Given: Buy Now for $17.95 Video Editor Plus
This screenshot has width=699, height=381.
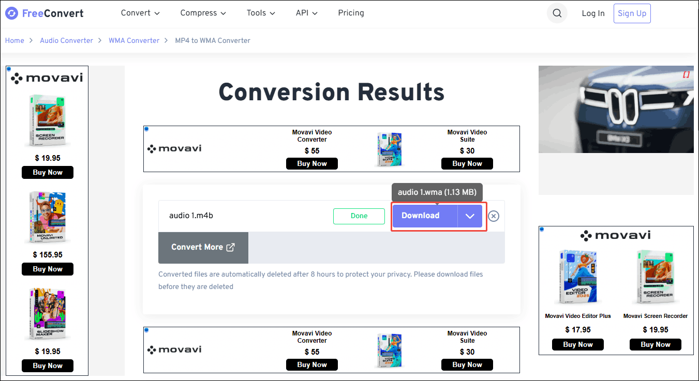Looking at the screenshot, I should pos(578,344).
